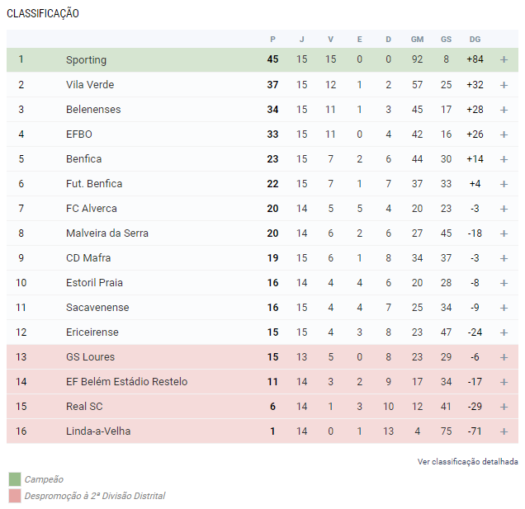The height and width of the screenshot is (509, 525).
Task: Show more for Malveira da Serra row
Action: click(504, 233)
